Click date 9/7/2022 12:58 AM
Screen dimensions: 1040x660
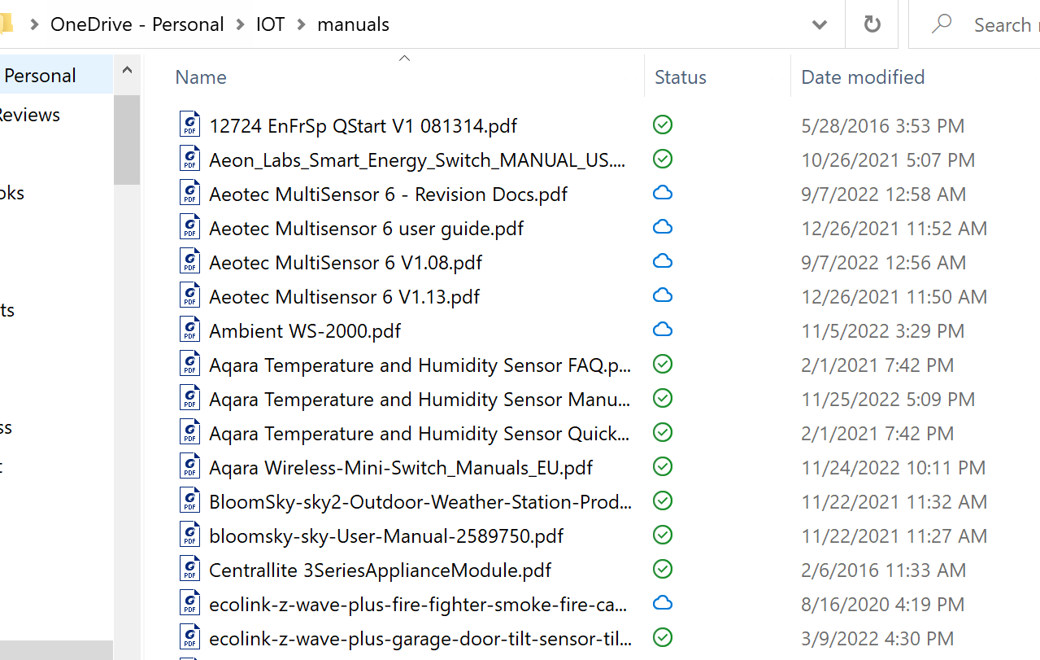pyautogui.click(x=883, y=195)
